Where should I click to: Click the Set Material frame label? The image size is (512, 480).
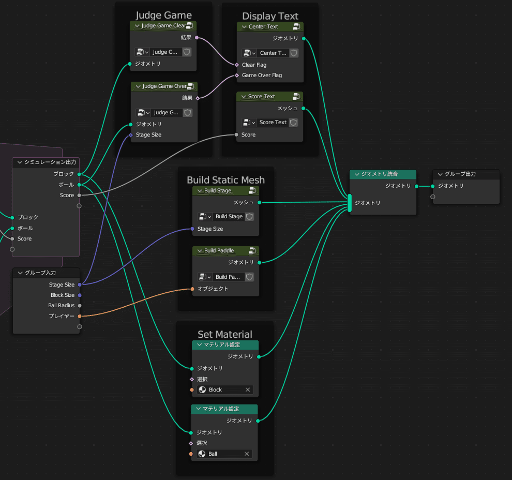(x=224, y=334)
